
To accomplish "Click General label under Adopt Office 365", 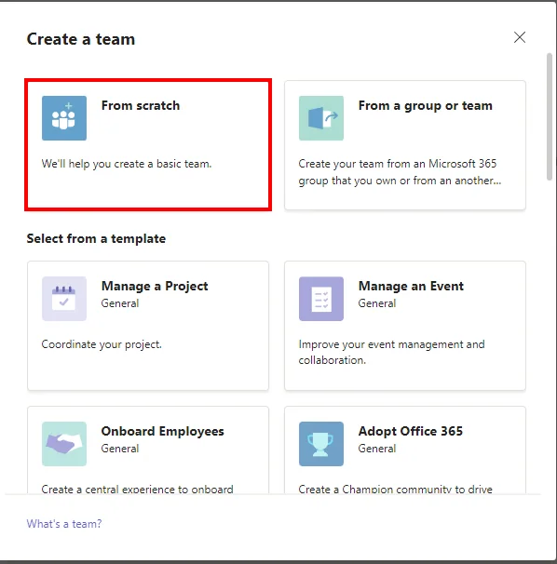I will click(x=377, y=449).
